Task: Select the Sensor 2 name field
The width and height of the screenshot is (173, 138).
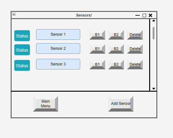Action: 58,49
